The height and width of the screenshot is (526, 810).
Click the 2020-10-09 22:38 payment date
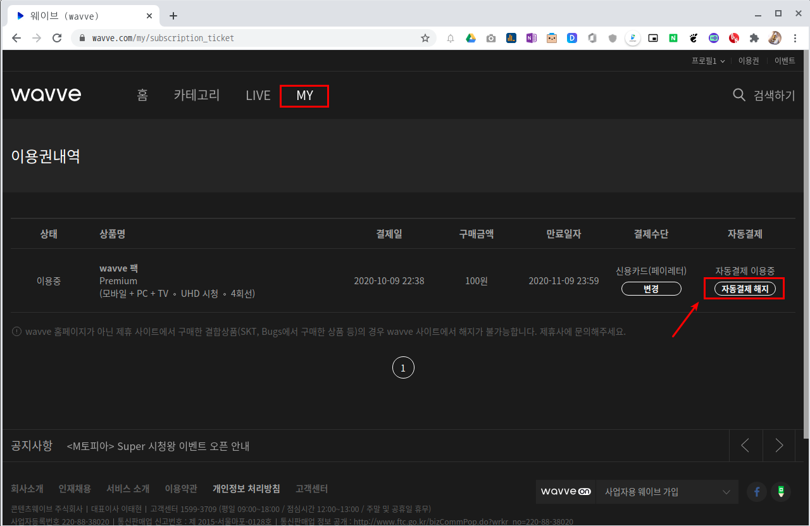pyautogui.click(x=389, y=281)
